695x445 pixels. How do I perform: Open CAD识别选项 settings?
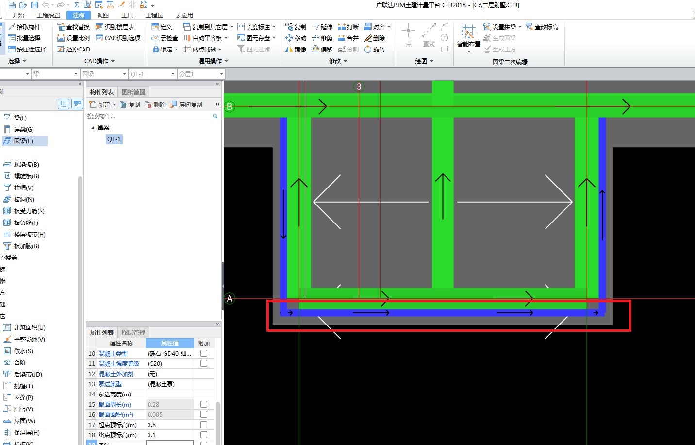118,38
